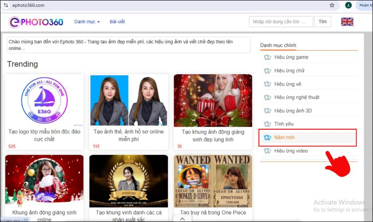Image resolution: width=373 pixels, height=222 pixels.
Task: Click the count 35 under Christmas card
Action: pyautogui.click(x=179, y=147)
